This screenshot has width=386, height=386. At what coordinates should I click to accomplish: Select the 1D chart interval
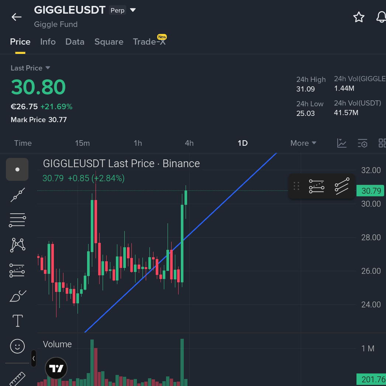242,143
